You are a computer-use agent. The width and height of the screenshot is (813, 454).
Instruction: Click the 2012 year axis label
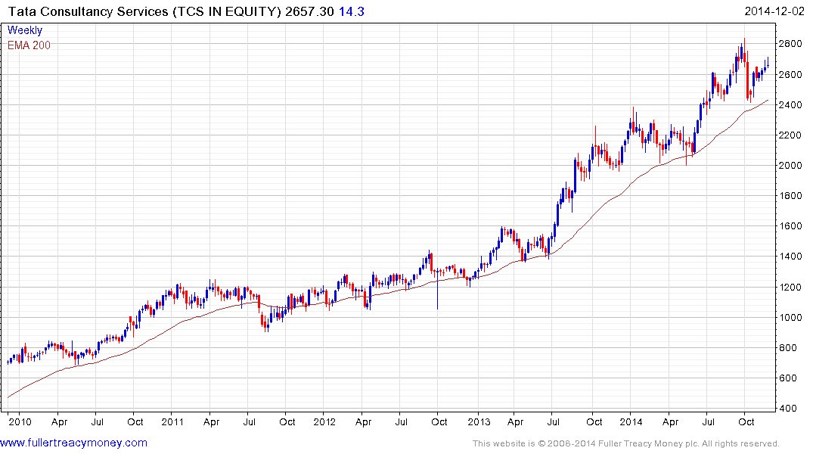tap(324, 421)
